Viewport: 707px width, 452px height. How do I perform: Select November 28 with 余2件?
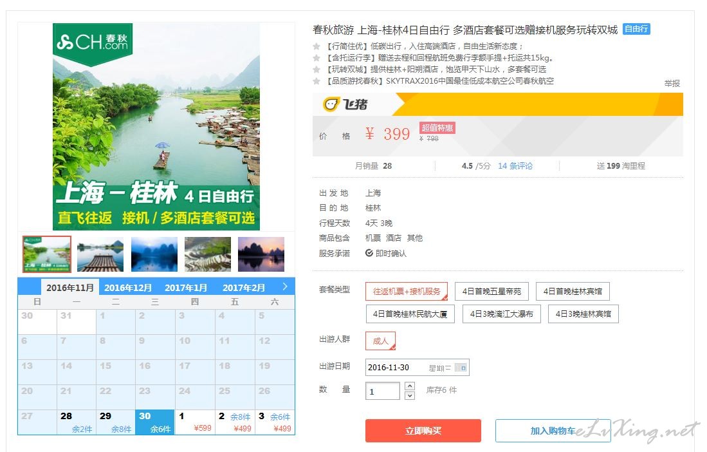pyautogui.click(x=76, y=422)
